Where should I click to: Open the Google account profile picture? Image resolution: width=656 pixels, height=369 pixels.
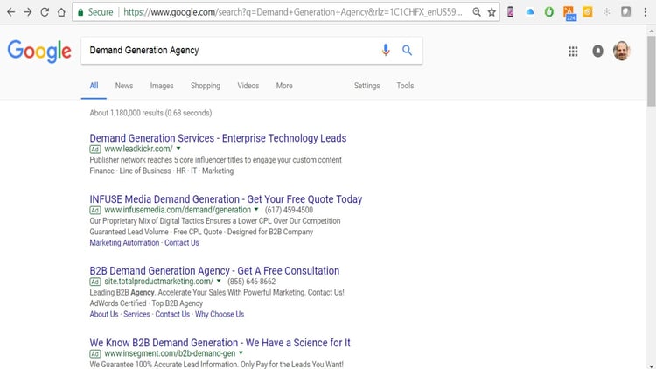622,51
